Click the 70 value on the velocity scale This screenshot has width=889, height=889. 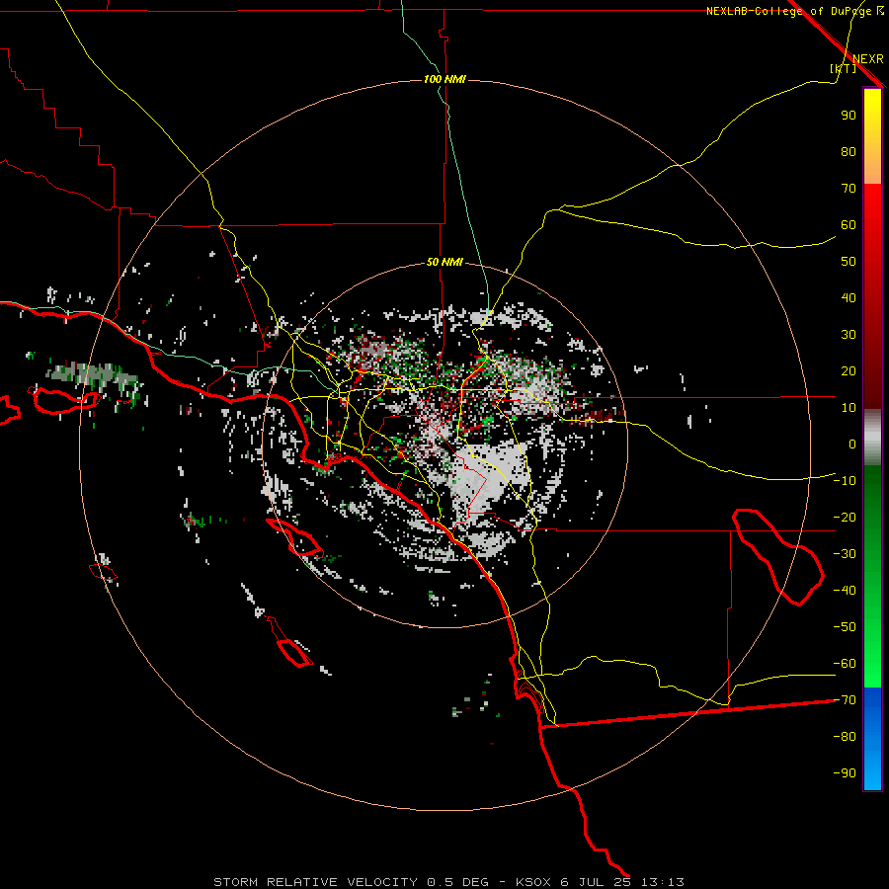[849, 189]
